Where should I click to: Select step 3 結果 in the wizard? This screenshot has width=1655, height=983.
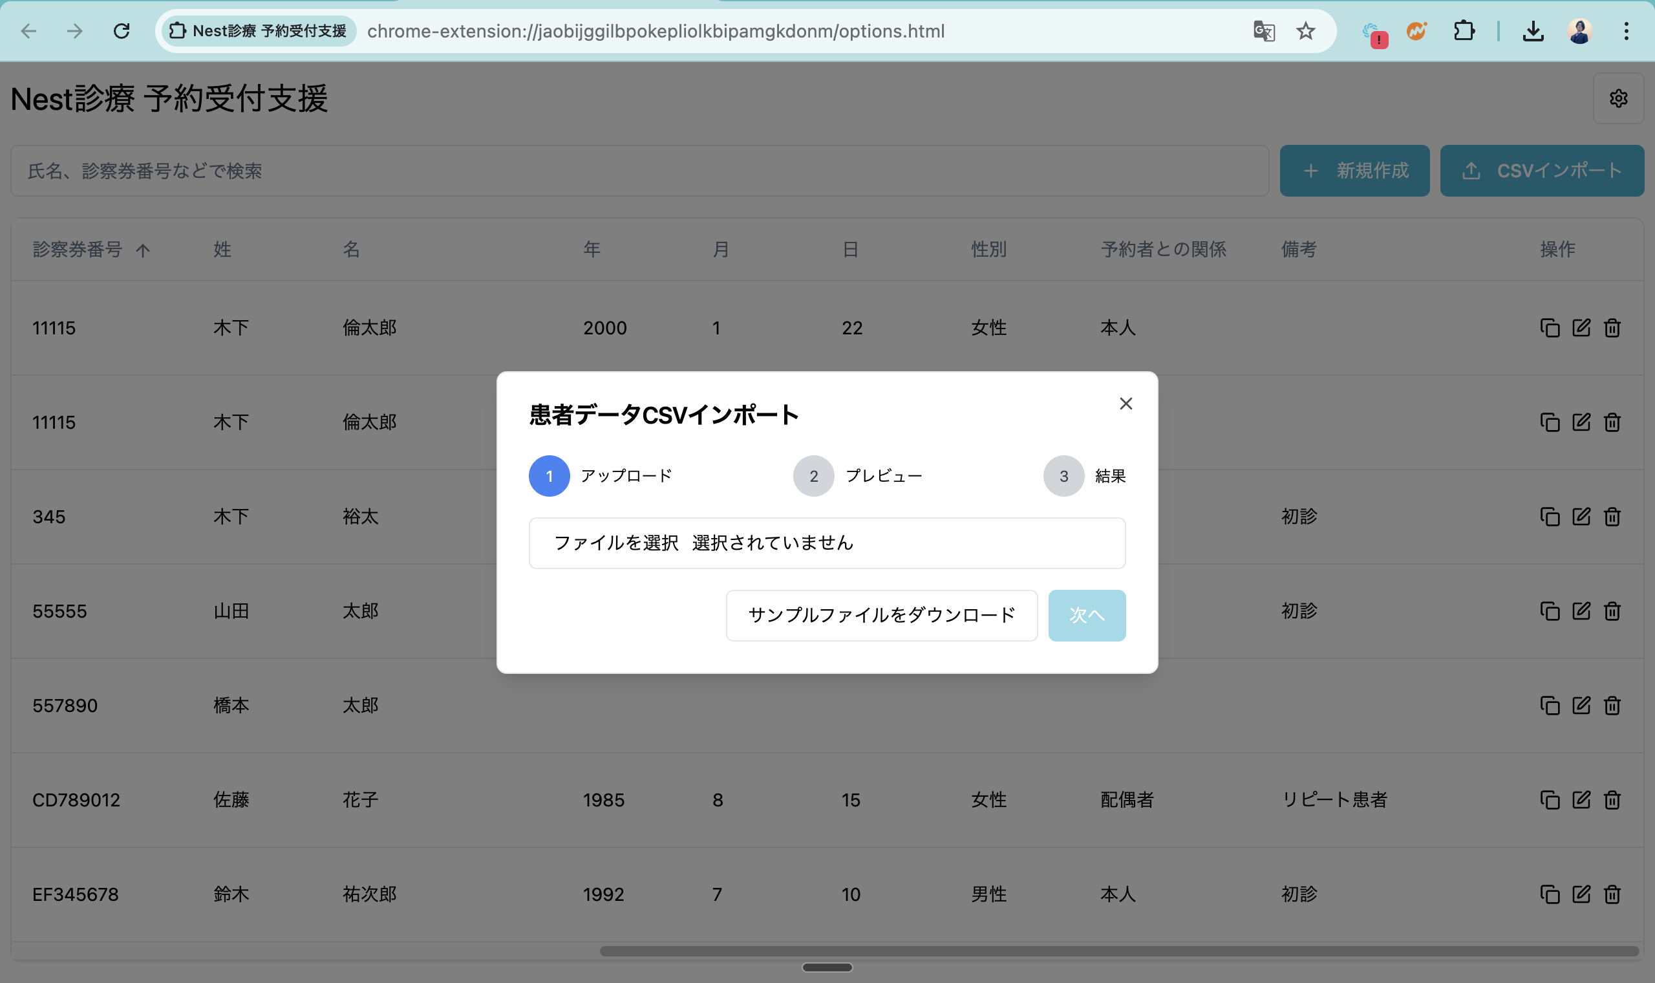[x=1063, y=475]
